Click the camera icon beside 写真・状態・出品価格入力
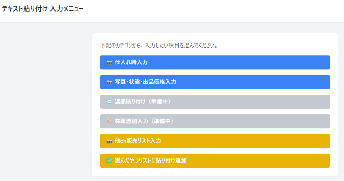Image resolution: width=344 pixels, height=181 pixels. [x=109, y=82]
